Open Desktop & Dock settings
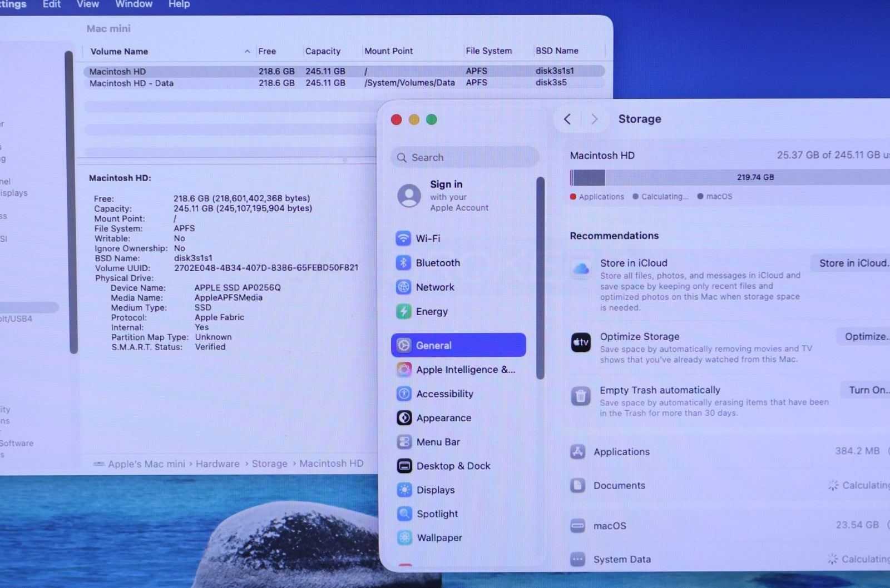 coord(453,466)
